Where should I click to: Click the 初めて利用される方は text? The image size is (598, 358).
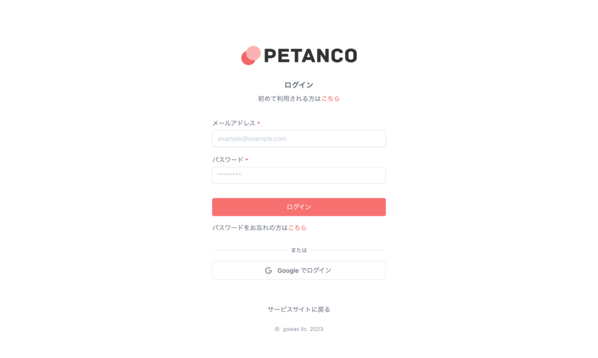tap(290, 99)
